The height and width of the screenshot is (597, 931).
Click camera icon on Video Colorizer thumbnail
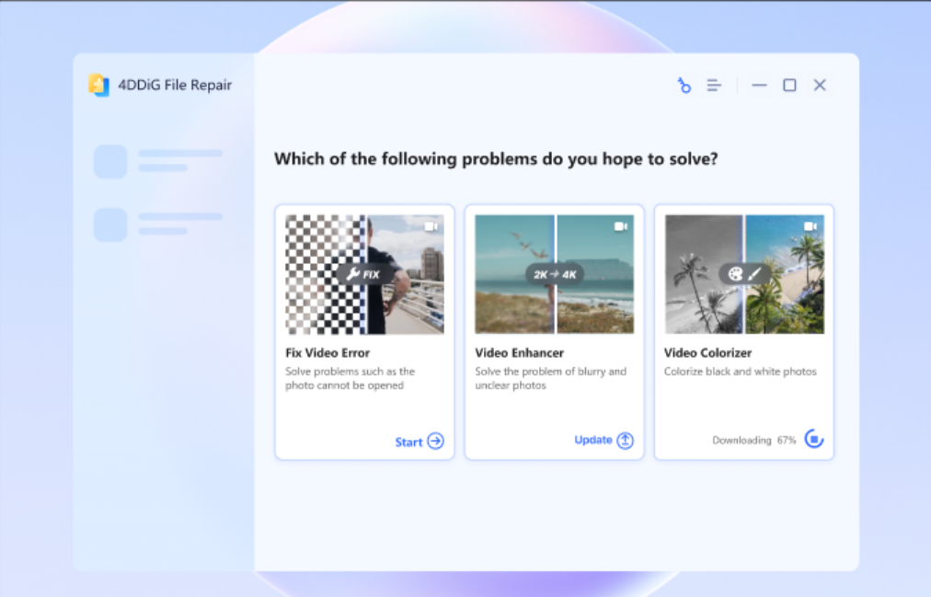tap(810, 226)
